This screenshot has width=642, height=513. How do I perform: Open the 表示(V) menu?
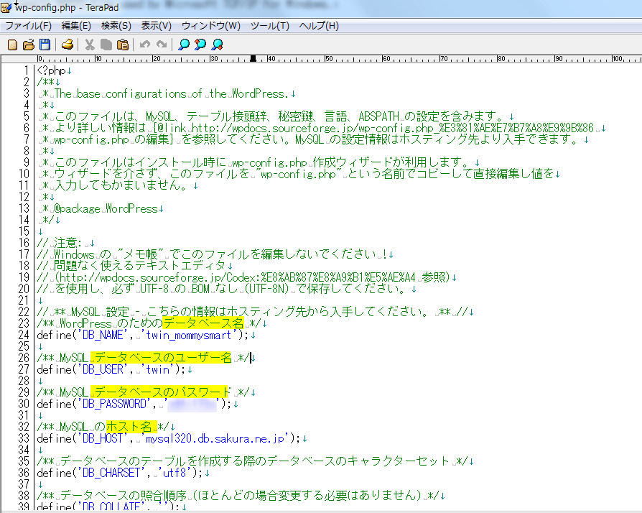point(156,26)
